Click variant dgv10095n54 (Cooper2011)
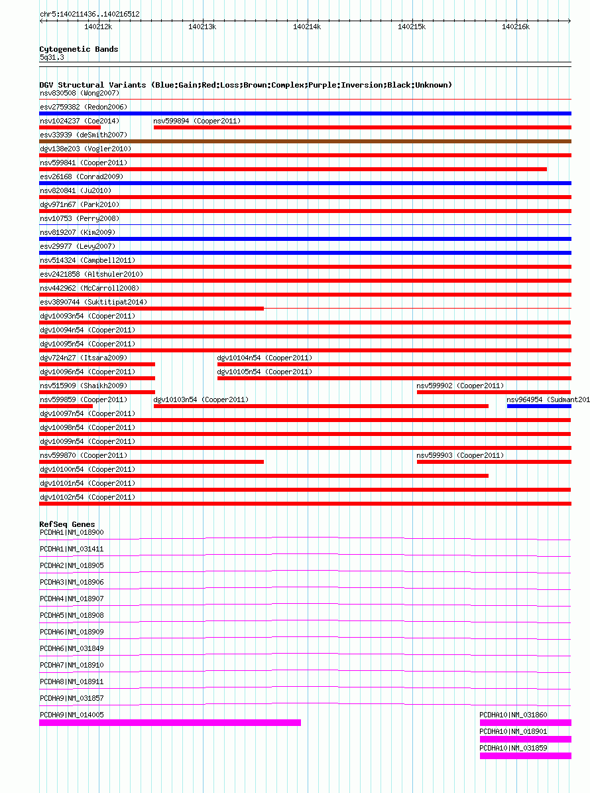Screen dimensions: 590x793 88,344
